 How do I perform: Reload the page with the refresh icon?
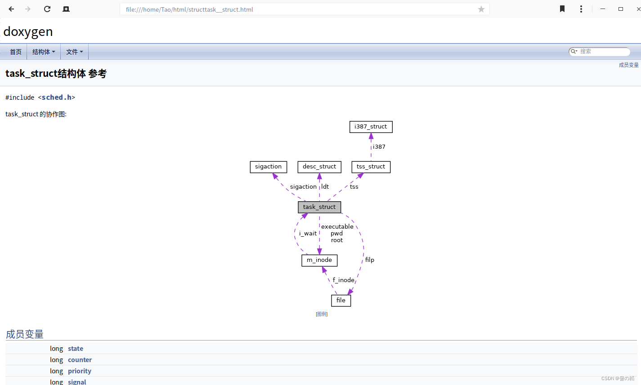[x=47, y=9]
